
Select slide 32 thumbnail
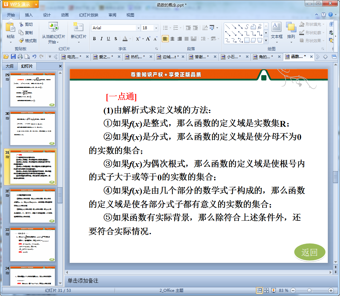[33, 206]
